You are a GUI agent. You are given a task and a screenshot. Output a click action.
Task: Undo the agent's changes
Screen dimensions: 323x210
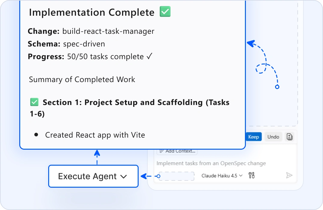click(273, 137)
